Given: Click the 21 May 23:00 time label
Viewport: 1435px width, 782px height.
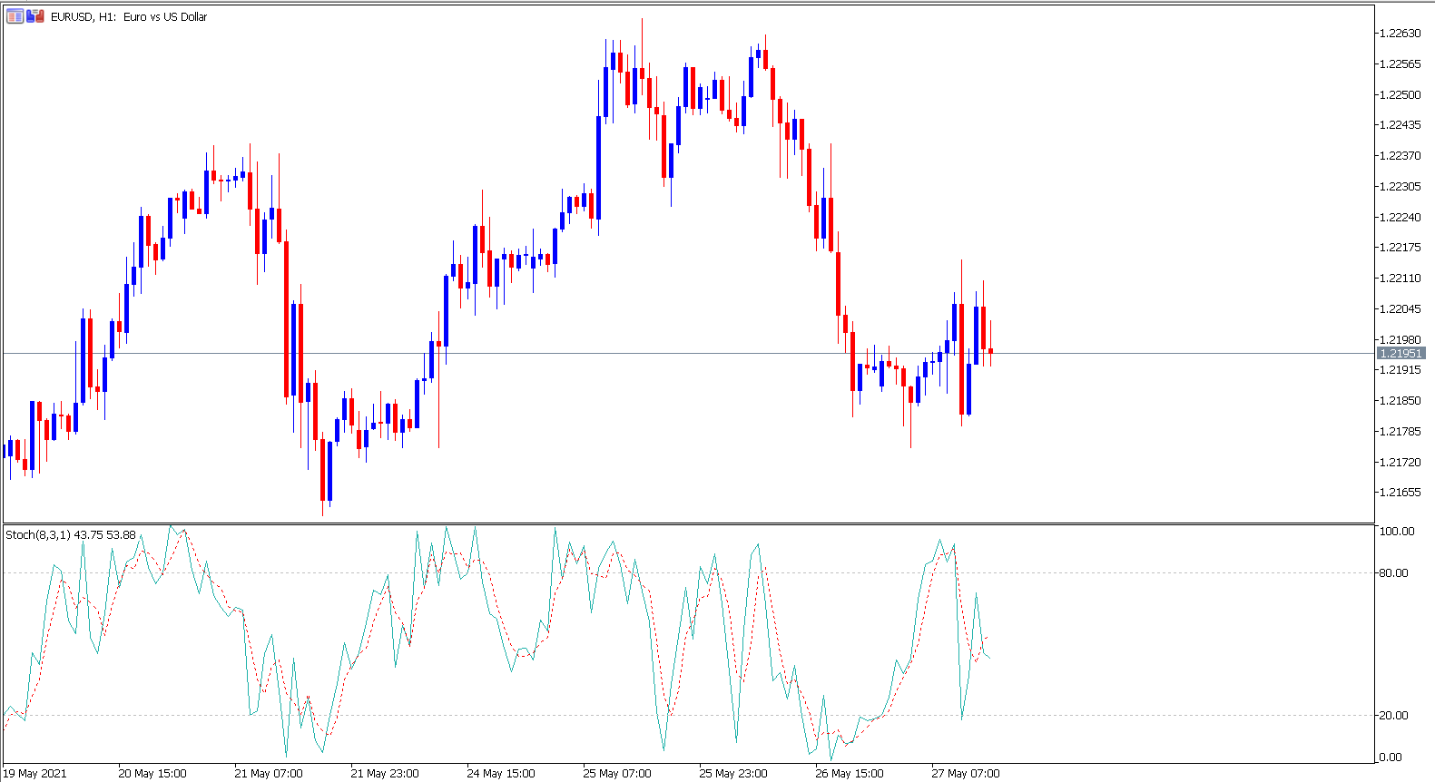Looking at the screenshot, I should click(x=385, y=773).
